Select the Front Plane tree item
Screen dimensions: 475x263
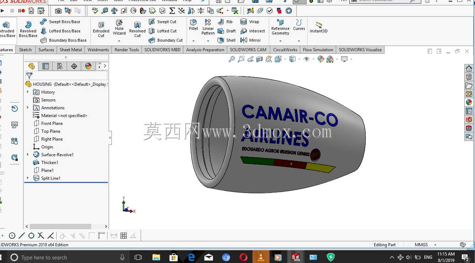(48, 123)
